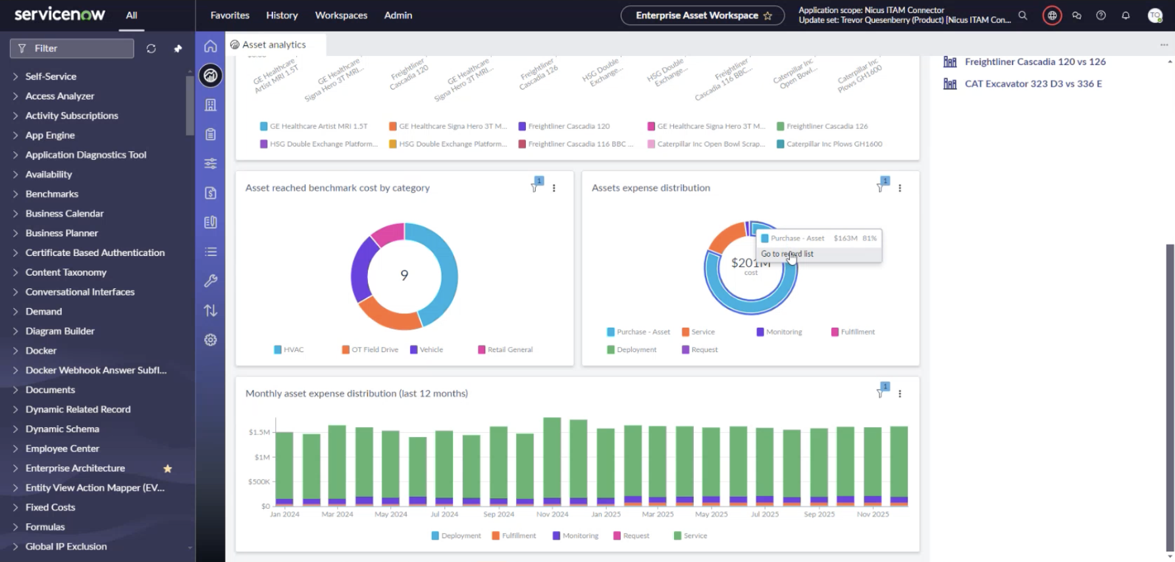
Task: Click the purple Monitoring swatch in expense distribution legend
Action: click(x=760, y=332)
